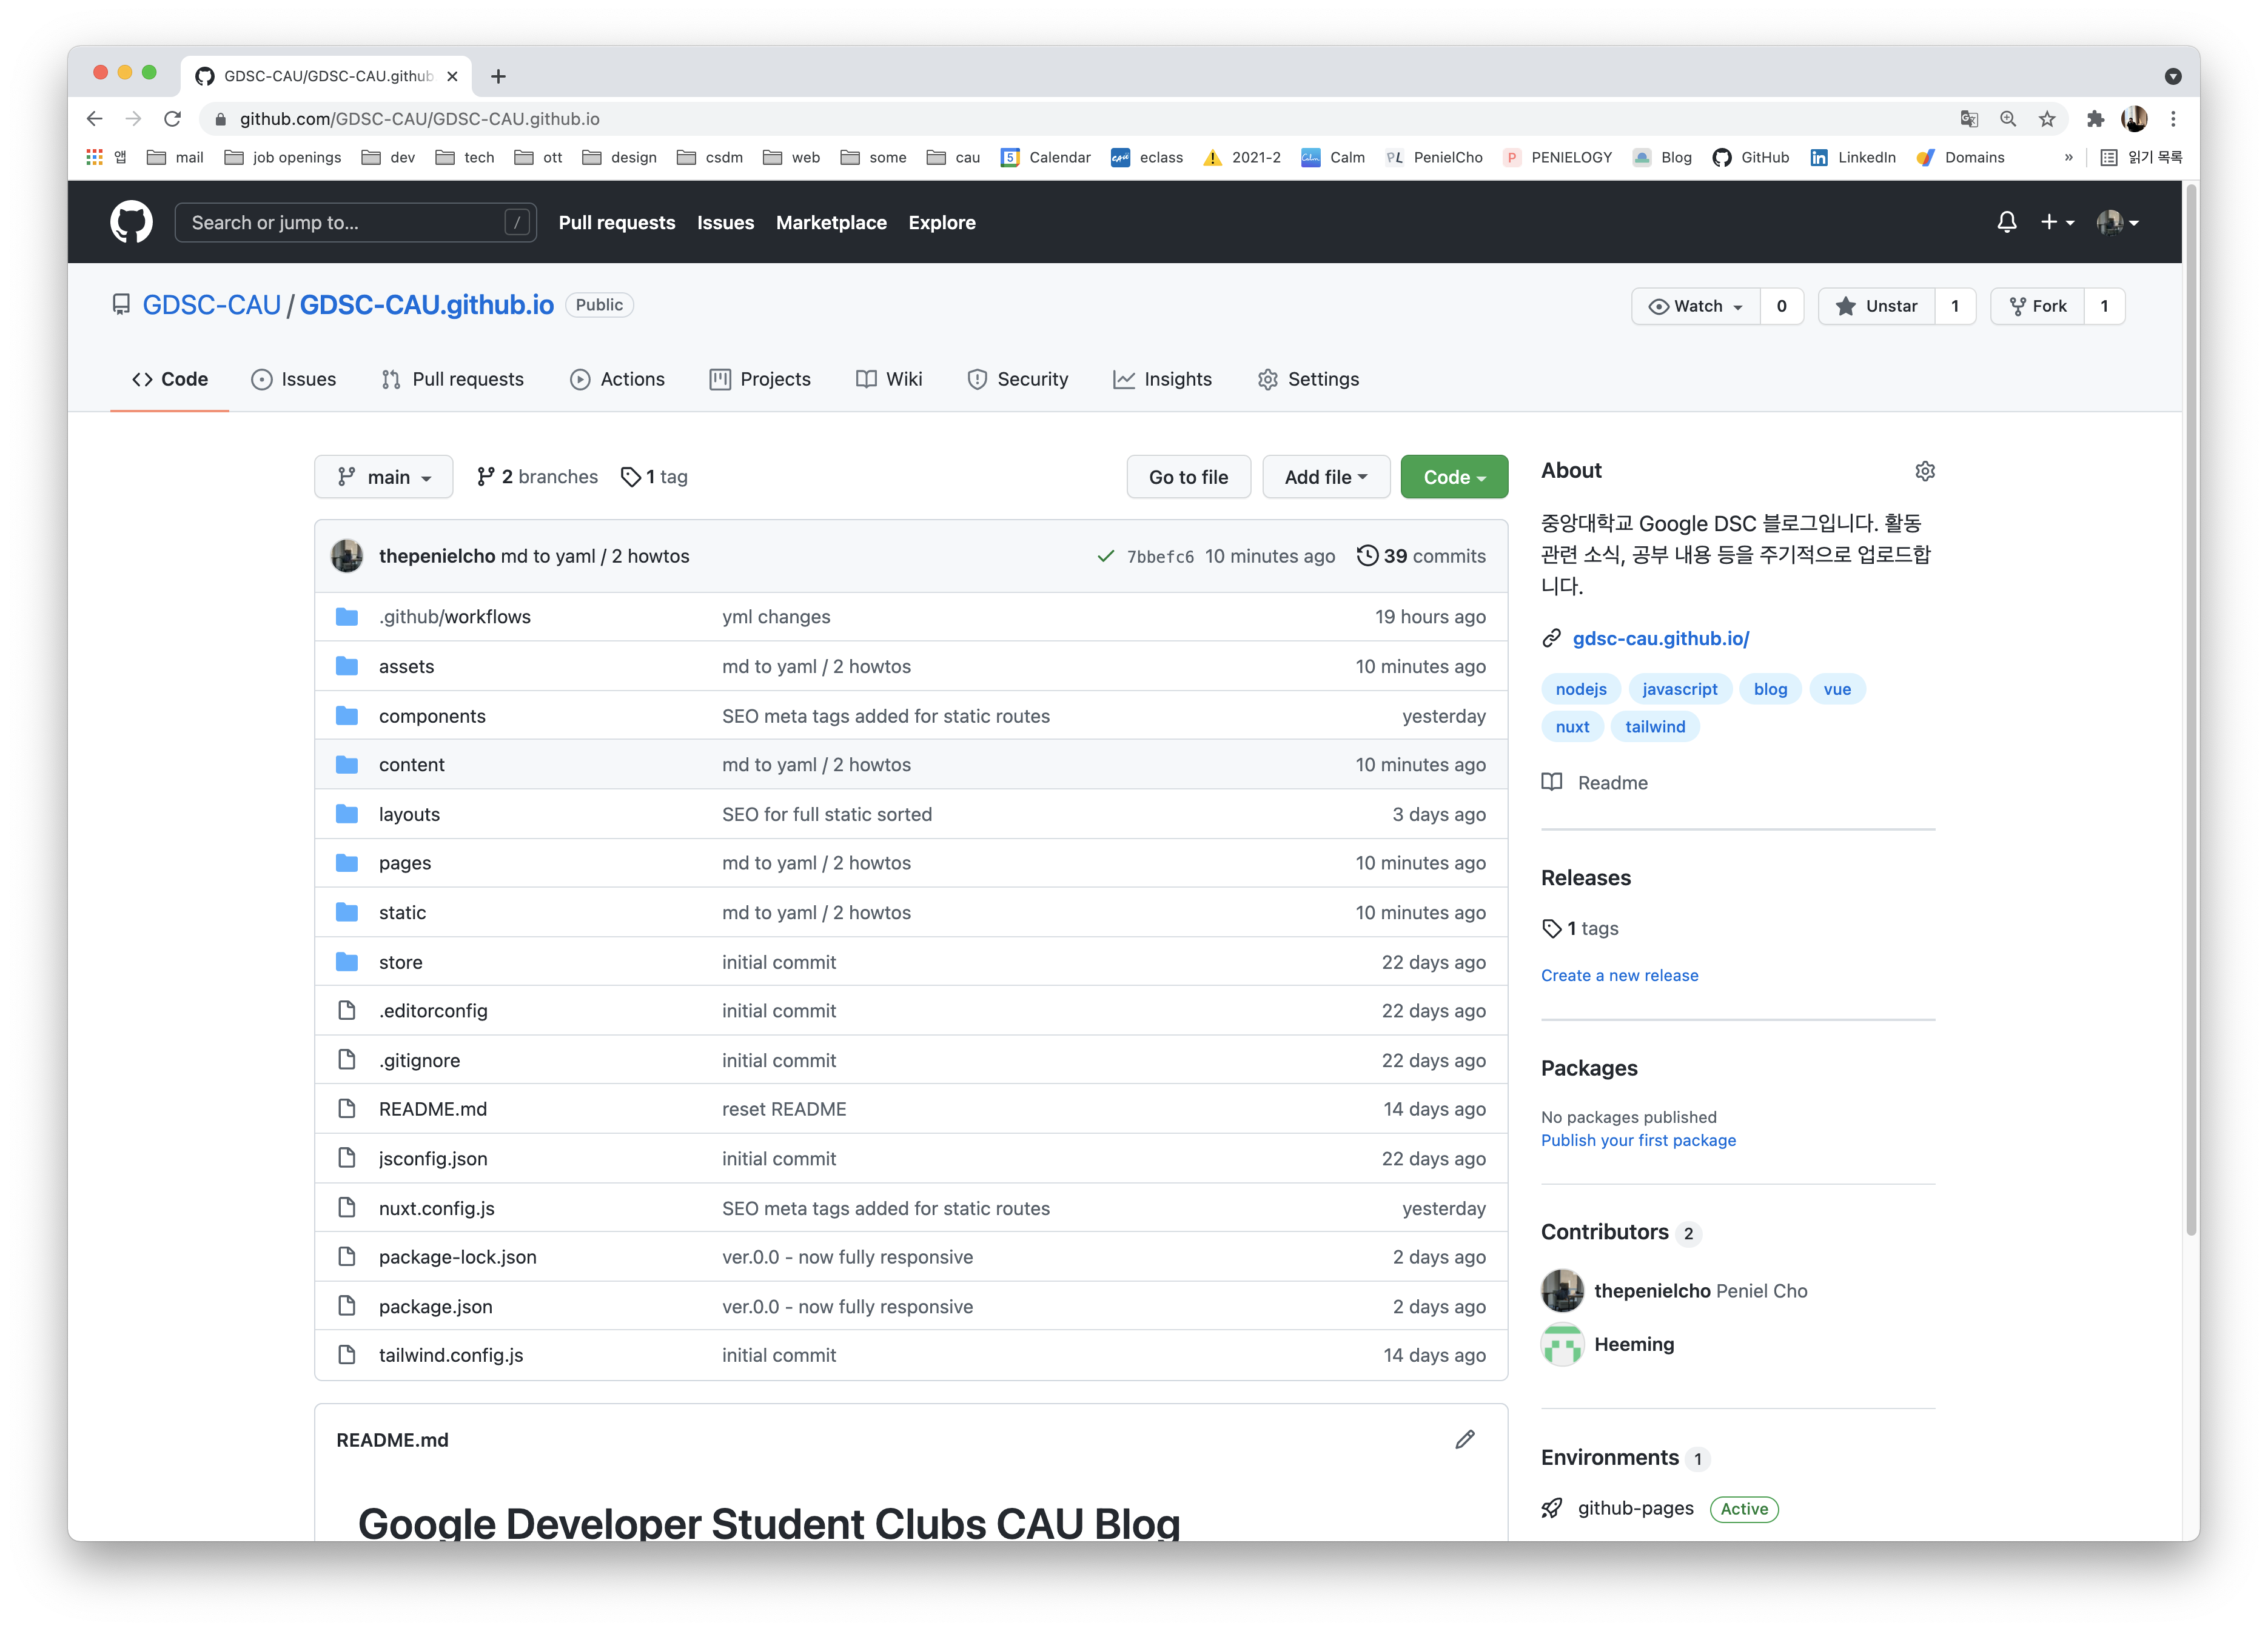Open the notifications bell
Image resolution: width=2268 pixels, height=1631 pixels.
[x=2006, y=222]
